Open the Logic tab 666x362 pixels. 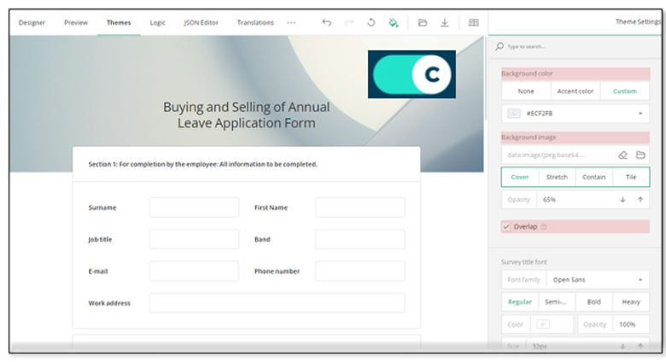pyautogui.click(x=158, y=22)
